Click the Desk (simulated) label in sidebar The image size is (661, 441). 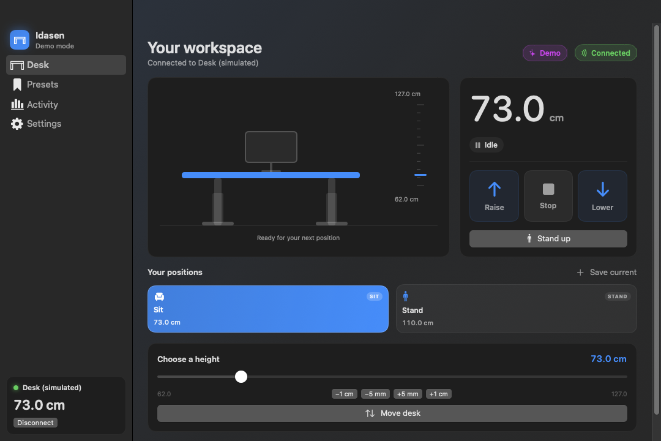click(x=52, y=388)
